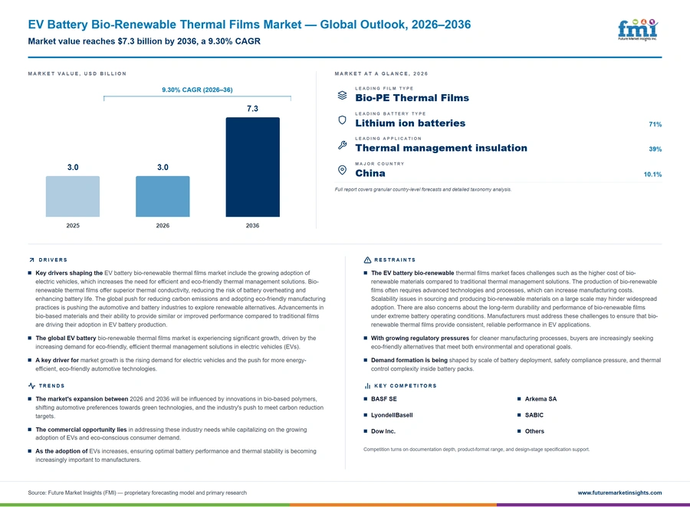Click the Thermal management insulation text
This screenshot has width=690, height=507.
tap(441, 148)
